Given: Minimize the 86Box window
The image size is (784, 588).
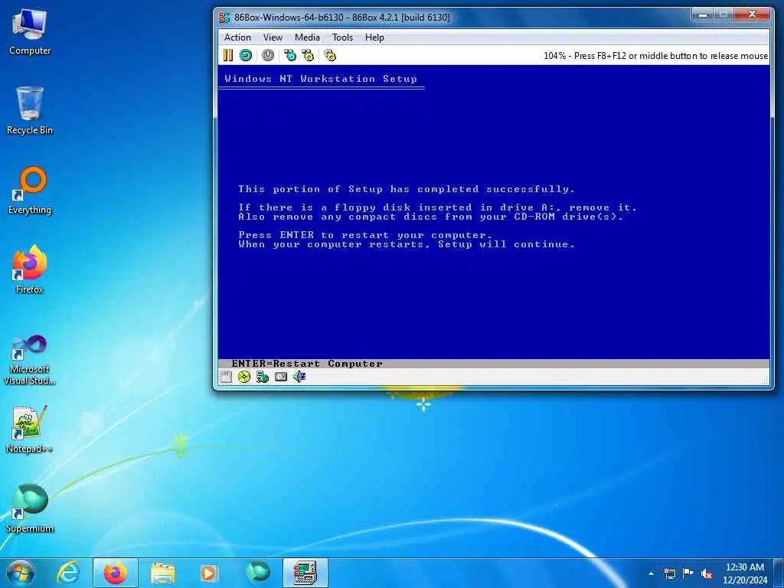Looking at the screenshot, I should pyautogui.click(x=703, y=15).
